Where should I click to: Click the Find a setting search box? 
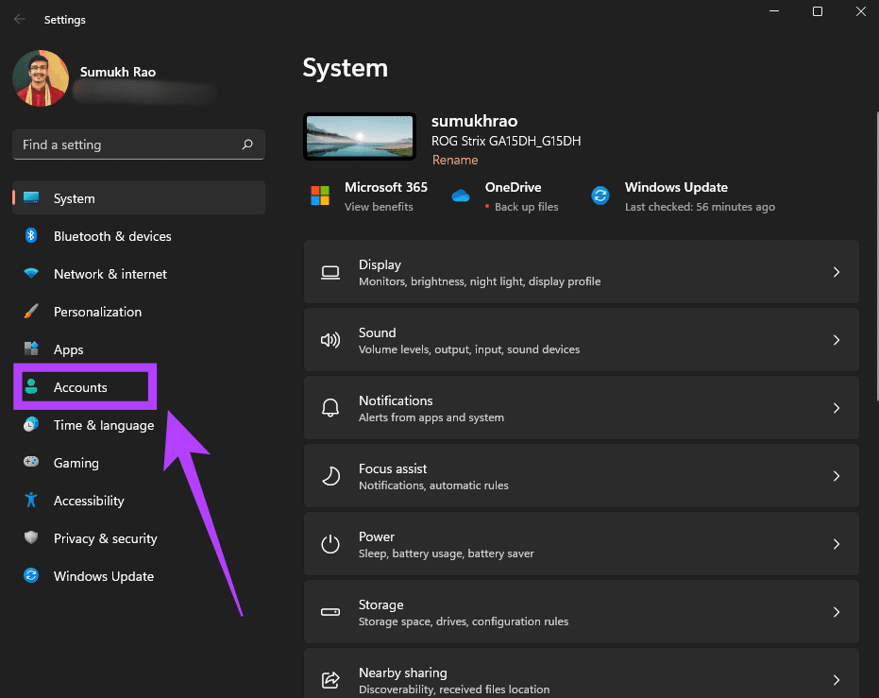(127, 145)
